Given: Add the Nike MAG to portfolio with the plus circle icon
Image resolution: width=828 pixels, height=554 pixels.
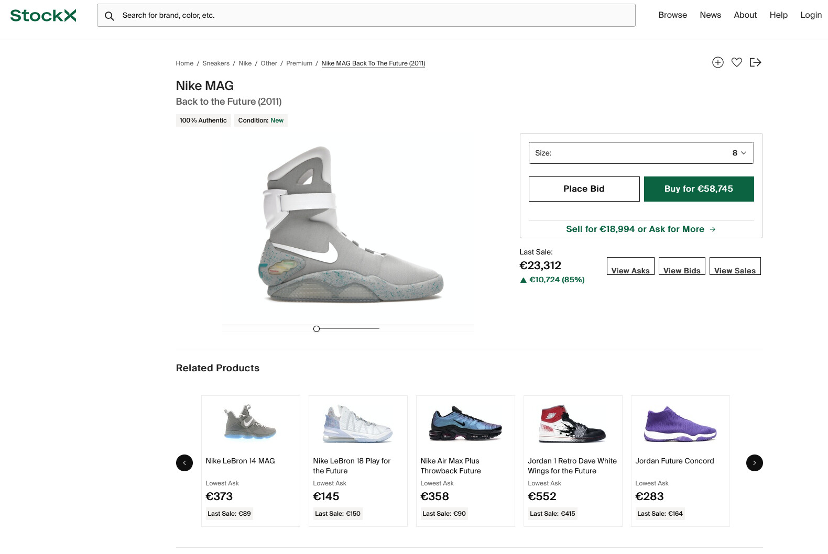Looking at the screenshot, I should [x=718, y=62].
